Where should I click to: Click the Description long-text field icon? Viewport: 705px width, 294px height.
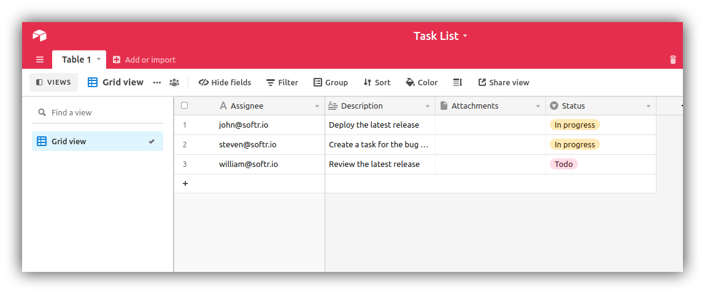pos(333,106)
